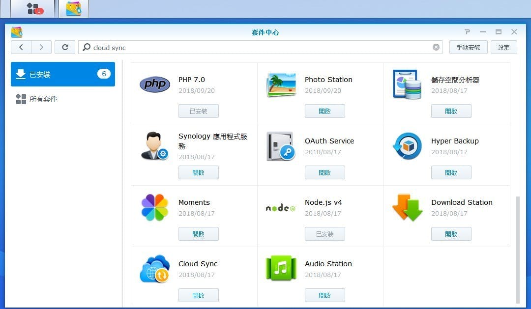Click the Photo Station title text
This screenshot has height=309, width=531.
[328, 80]
